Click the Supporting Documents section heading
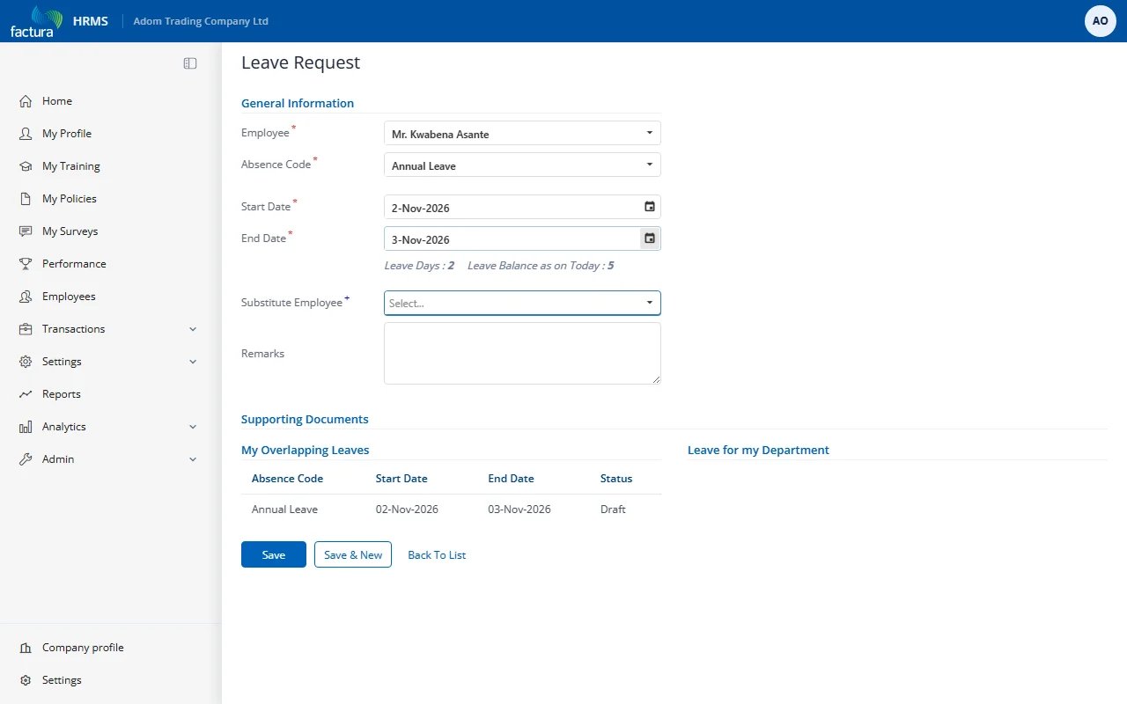The image size is (1127, 704). (305, 420)
